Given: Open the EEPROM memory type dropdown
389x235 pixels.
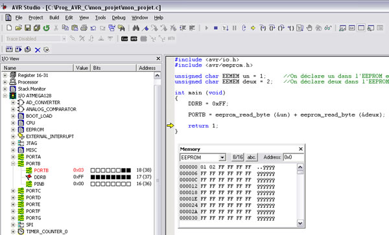Looking at the screenshot, I should pyautogui.click(x=222, y=157).
